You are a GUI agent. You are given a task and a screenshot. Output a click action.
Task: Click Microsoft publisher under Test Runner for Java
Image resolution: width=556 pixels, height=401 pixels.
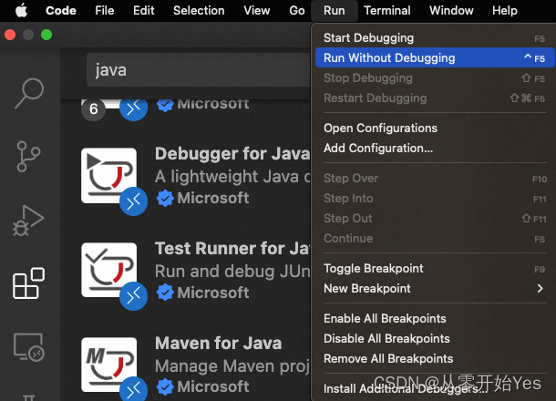(213, 293)
